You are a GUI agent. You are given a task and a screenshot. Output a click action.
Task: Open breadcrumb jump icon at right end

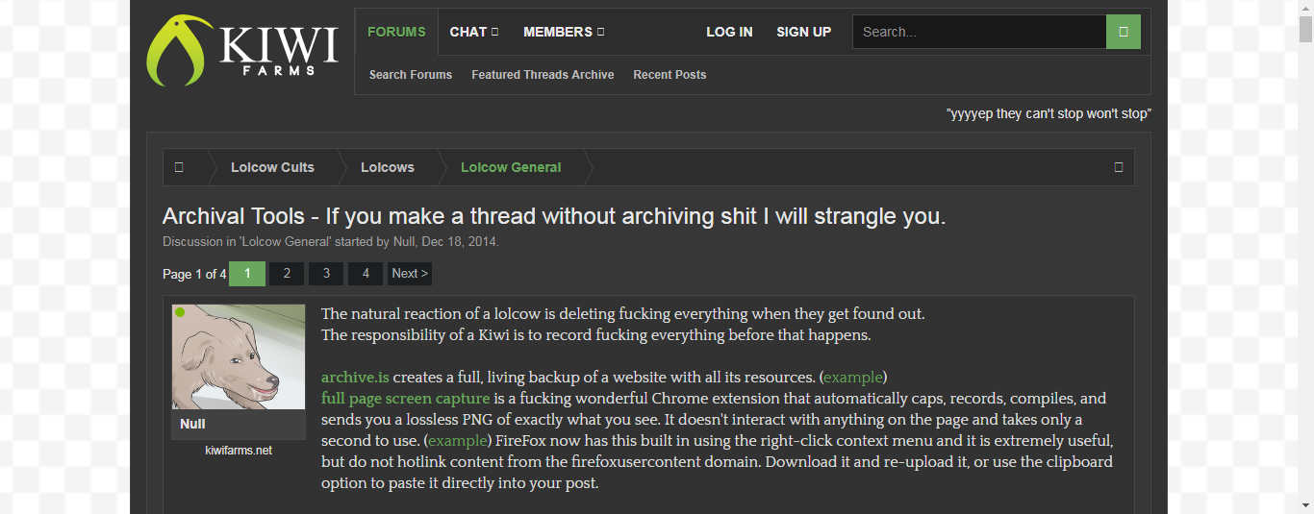1119,167
